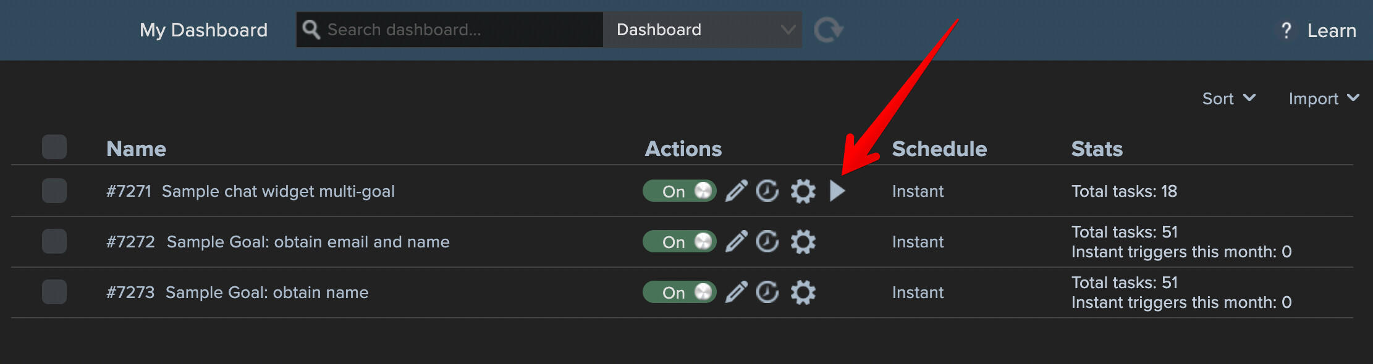The height and width of the screenshot is (364, 1373).
Task: Click the question mark help icon
Action: point(1286,30)
